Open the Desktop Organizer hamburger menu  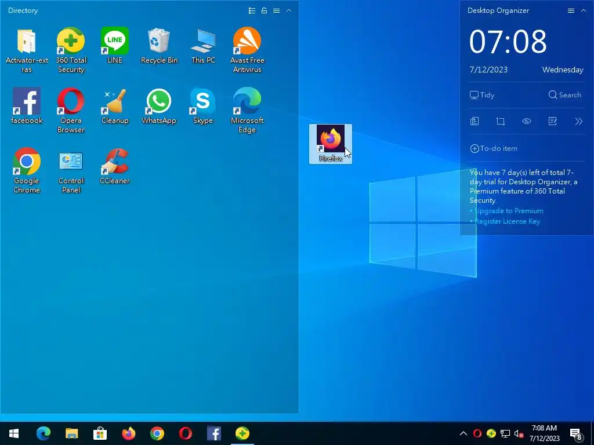click(x=571, y=10)
